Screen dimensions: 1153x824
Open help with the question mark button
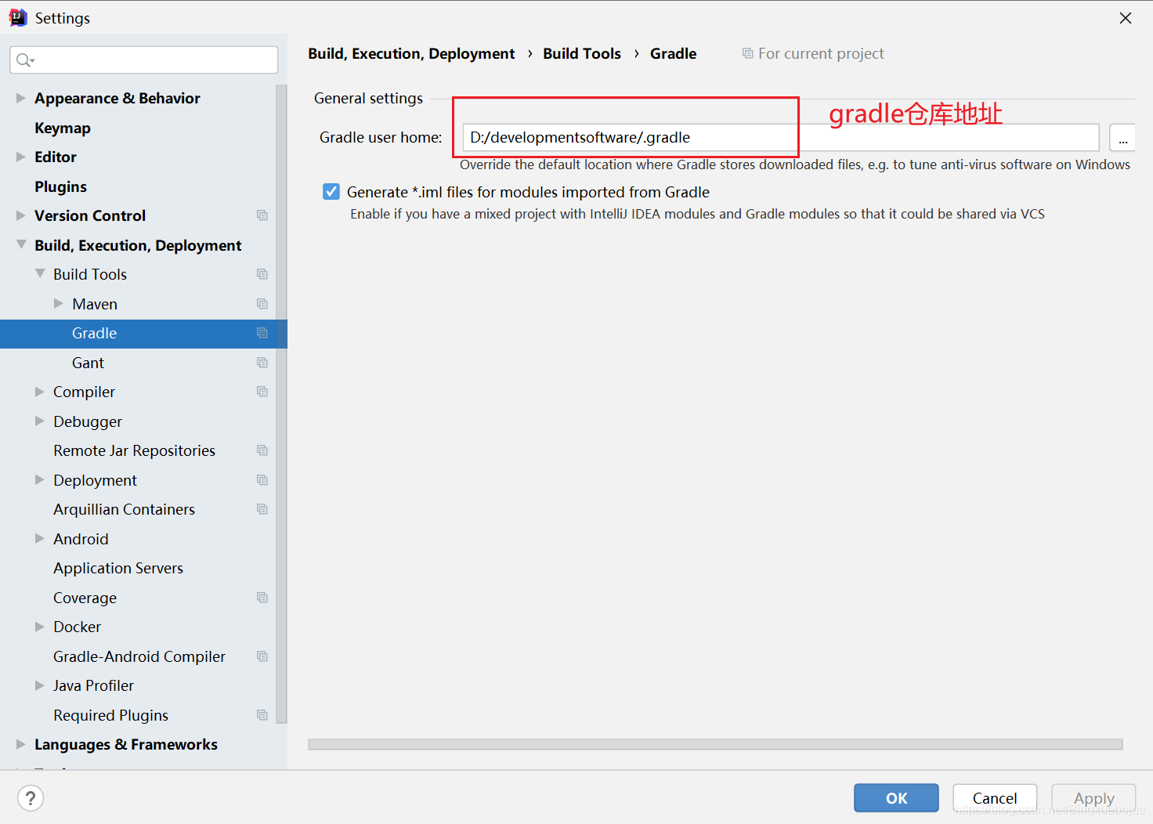[x=30, y=798]
